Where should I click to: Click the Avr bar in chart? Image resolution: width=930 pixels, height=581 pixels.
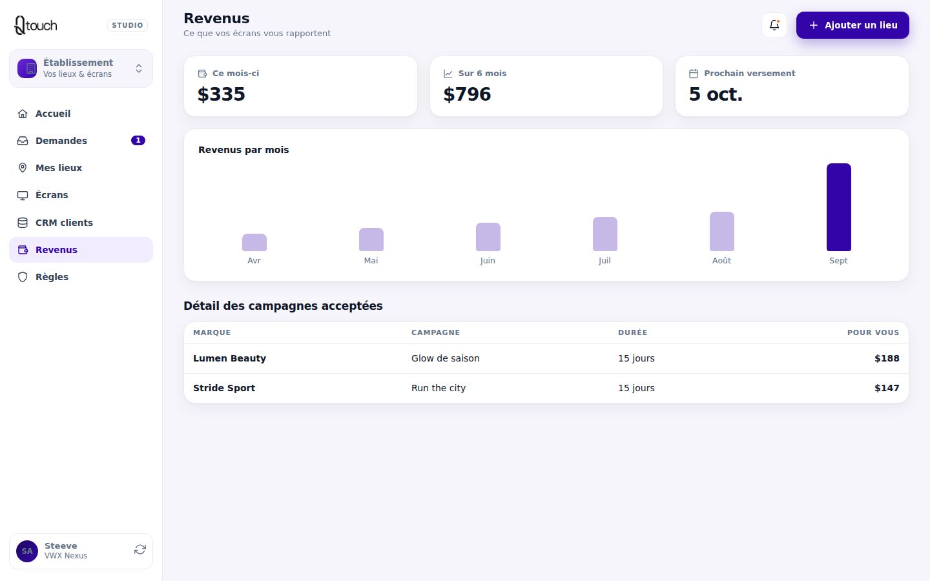click(254, 242)
